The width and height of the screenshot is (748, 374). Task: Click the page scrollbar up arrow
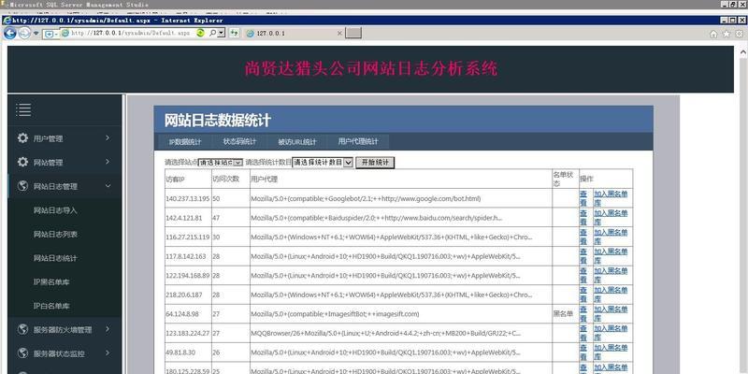point(742,50)
